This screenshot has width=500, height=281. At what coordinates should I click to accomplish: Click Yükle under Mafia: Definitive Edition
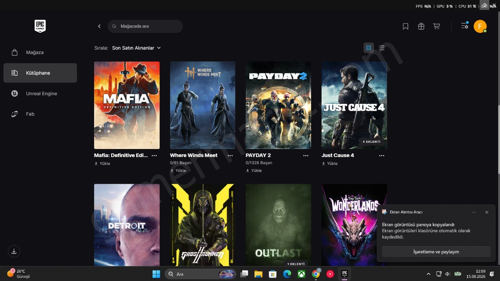coord(102,164)
